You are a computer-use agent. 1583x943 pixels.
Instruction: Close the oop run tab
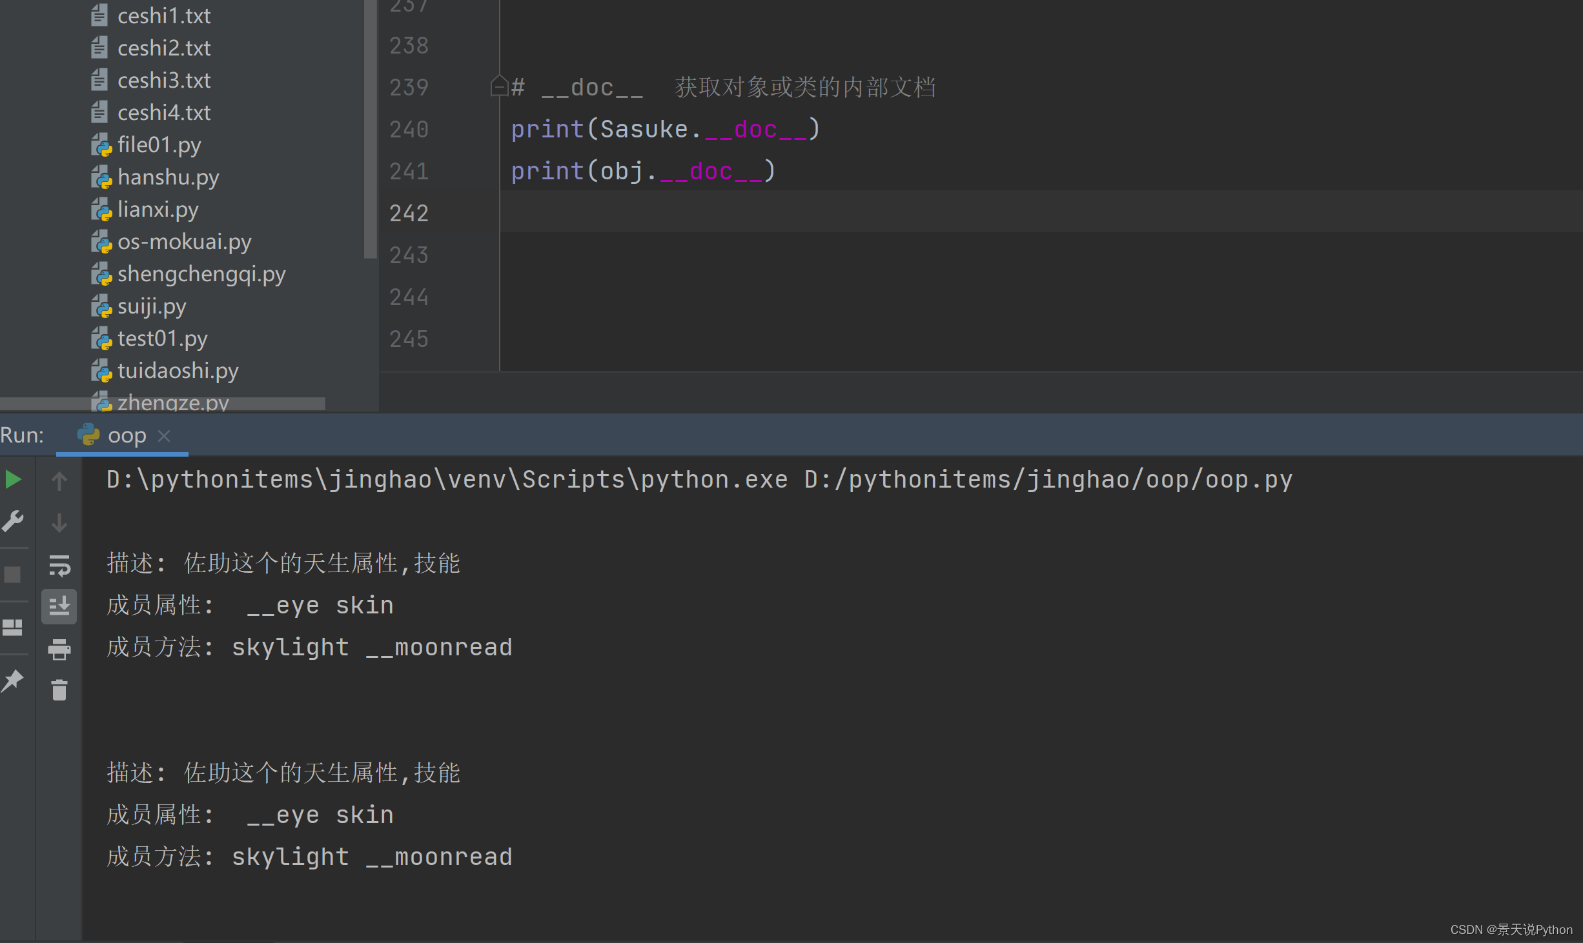[164, 436]
